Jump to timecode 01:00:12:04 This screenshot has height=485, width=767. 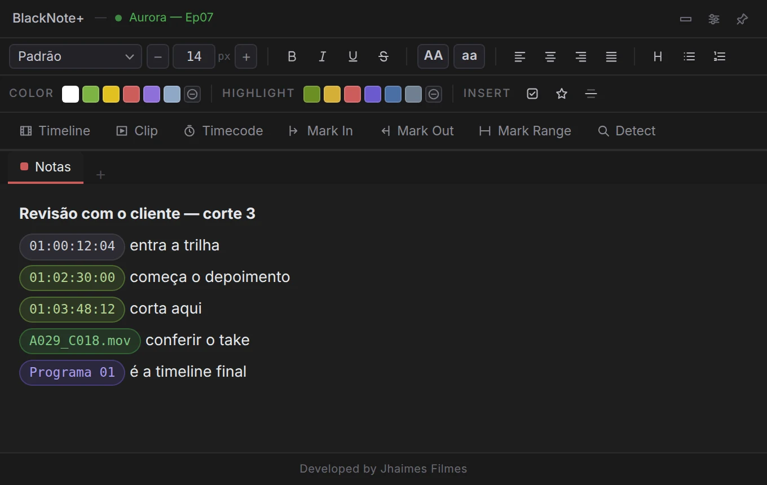(72, 246)
